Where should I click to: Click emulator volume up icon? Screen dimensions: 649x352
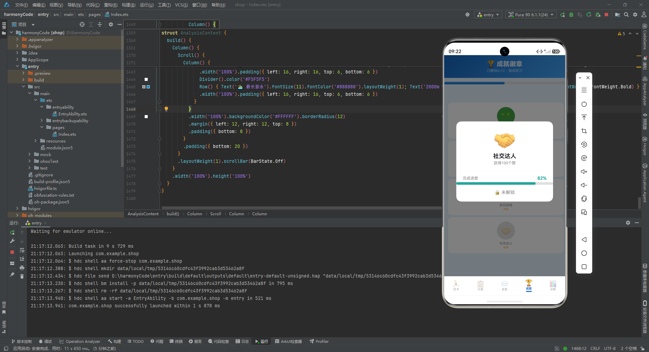click(584, 172)
